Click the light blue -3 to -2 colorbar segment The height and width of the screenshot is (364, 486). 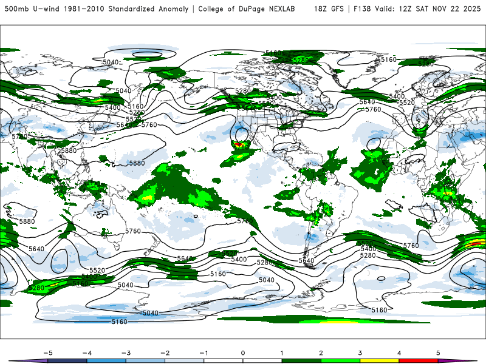point(145,361)
